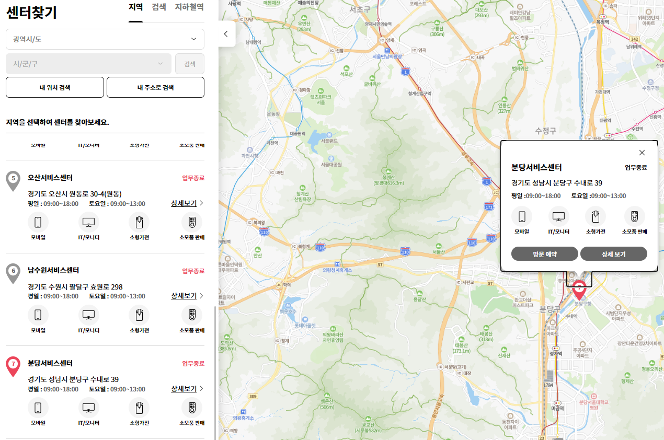Collapse the side panel with arrow button
This screenshot has width=664, height=440.
(x=226, y=34)
